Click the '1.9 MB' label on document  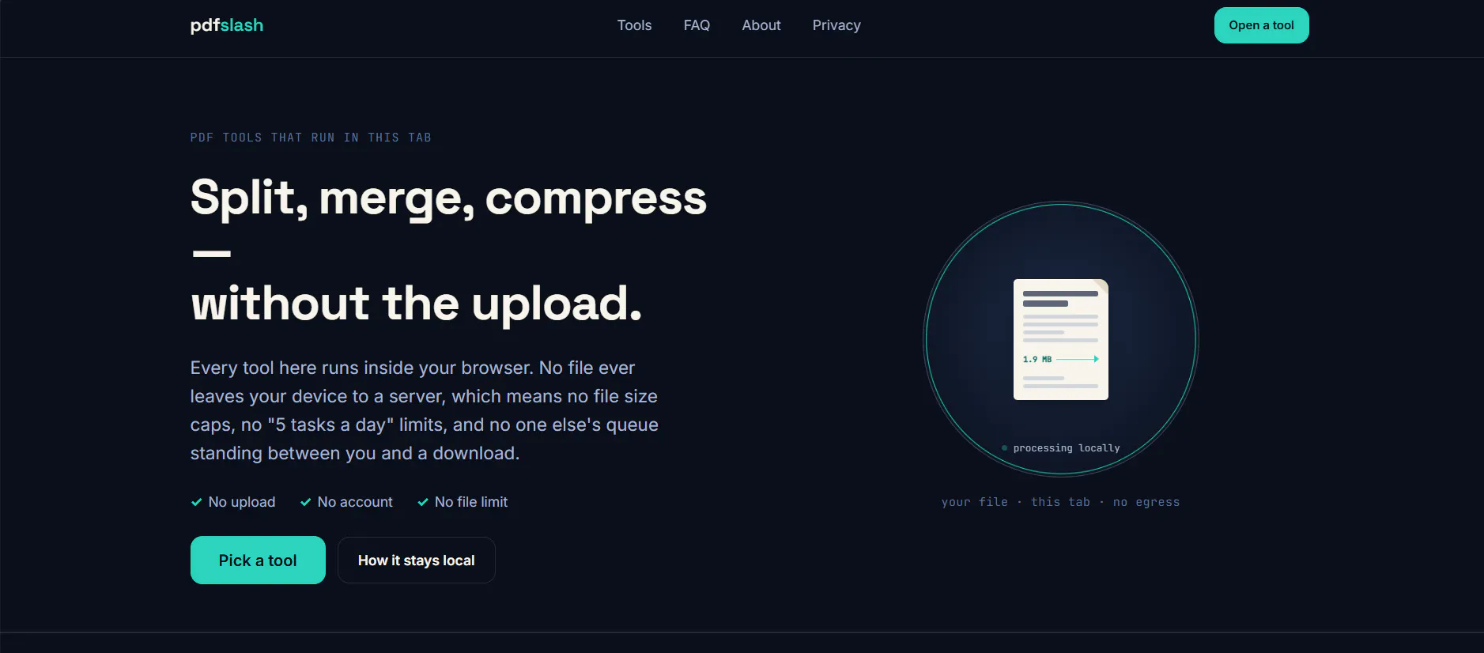(x=1037, y=359)
